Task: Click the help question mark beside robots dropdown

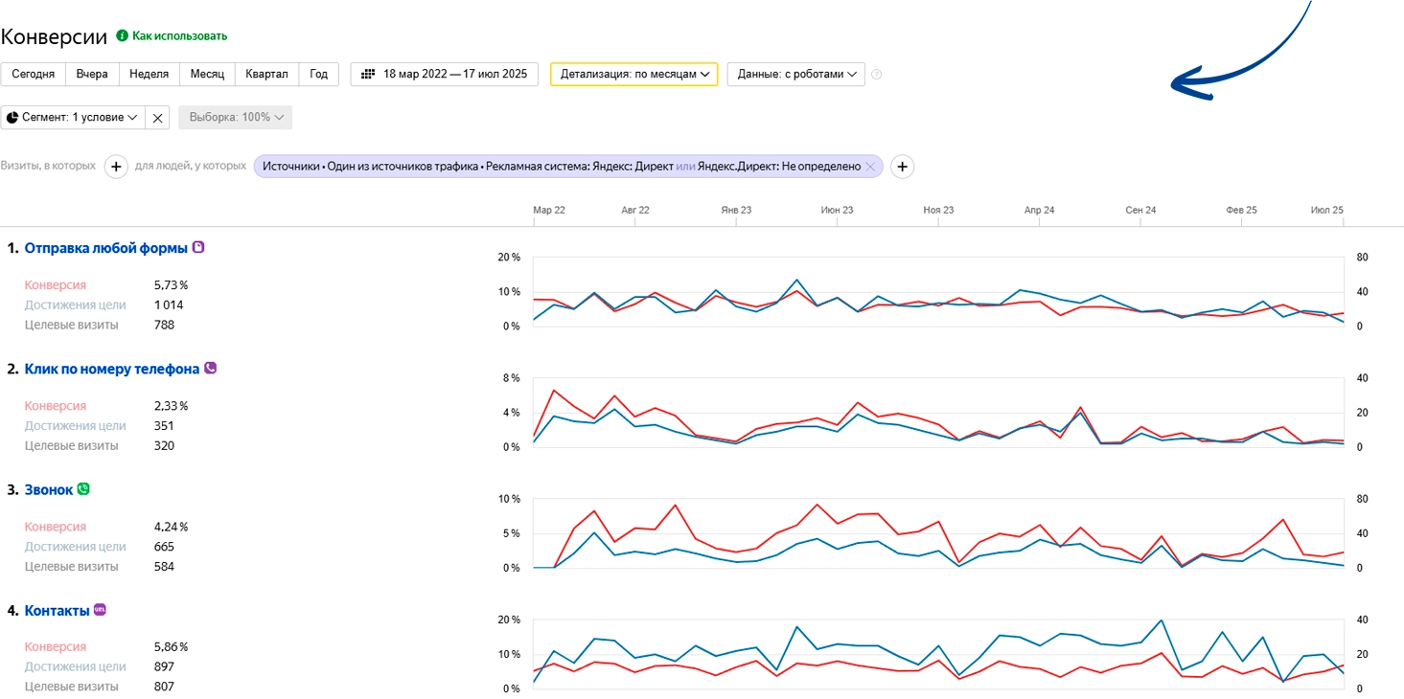Action: coord(876,74)
